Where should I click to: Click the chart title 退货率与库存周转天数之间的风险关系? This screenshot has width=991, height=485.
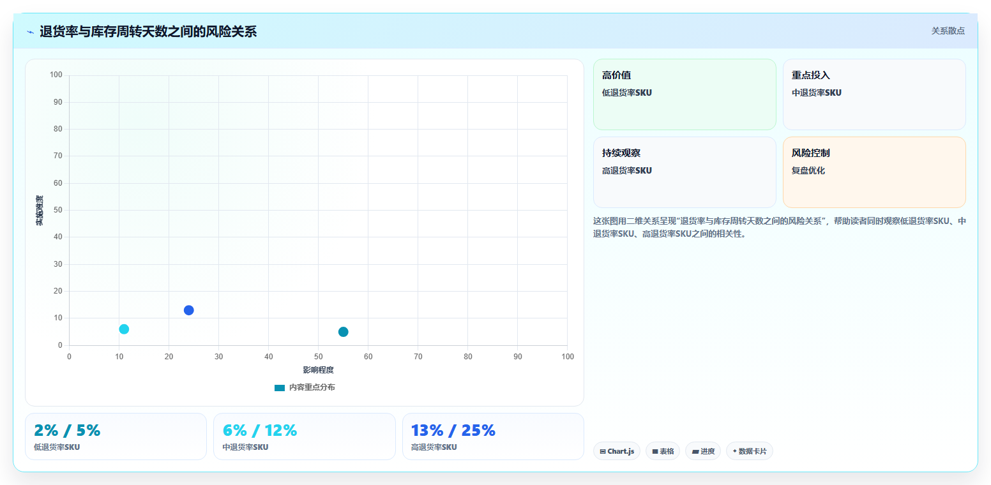pyautogui.click(x=148, y=32)
